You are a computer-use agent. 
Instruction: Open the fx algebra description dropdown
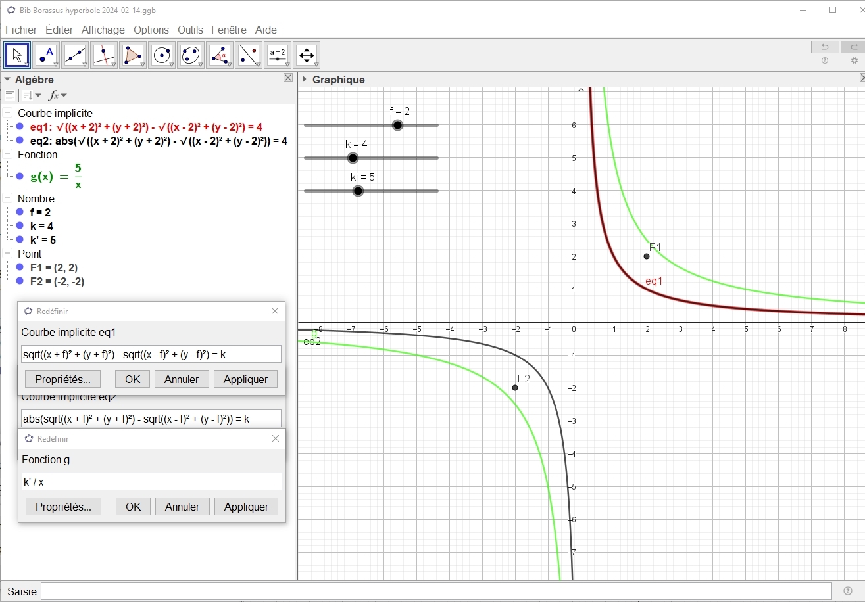click(58, 95)
